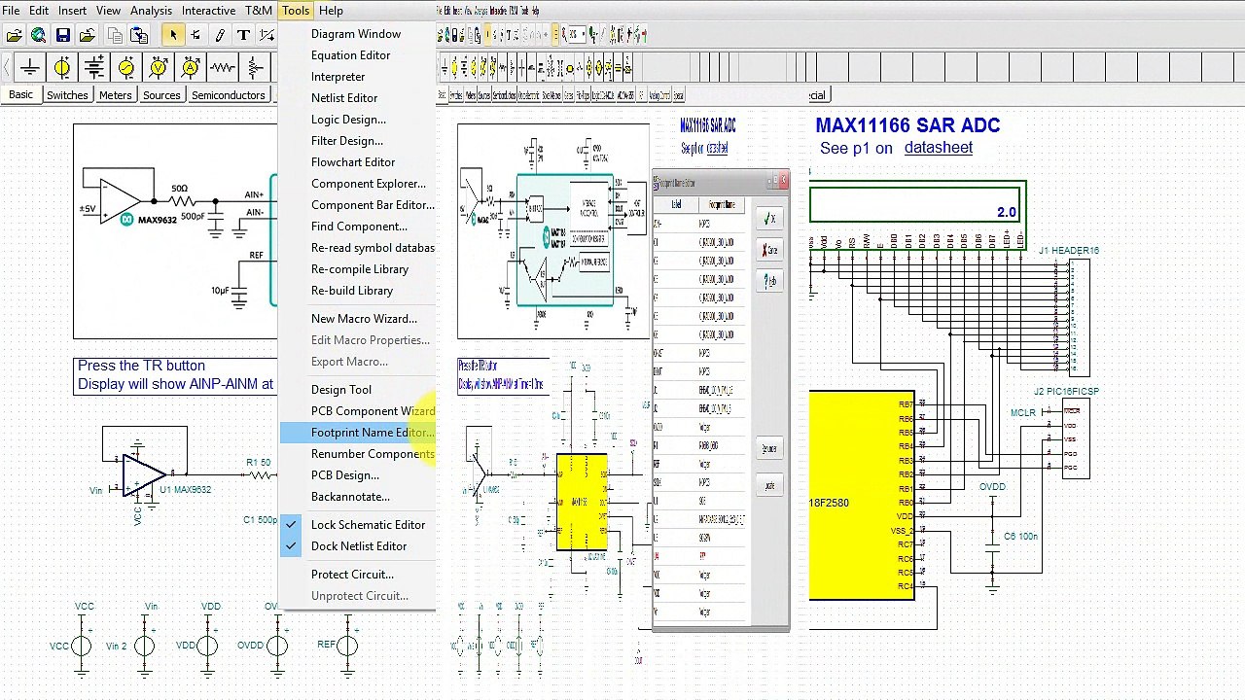Viewport: 1245px width, 700px height.
Task: Open the datasheet hyperlink
Action: [x=938, y=148]
